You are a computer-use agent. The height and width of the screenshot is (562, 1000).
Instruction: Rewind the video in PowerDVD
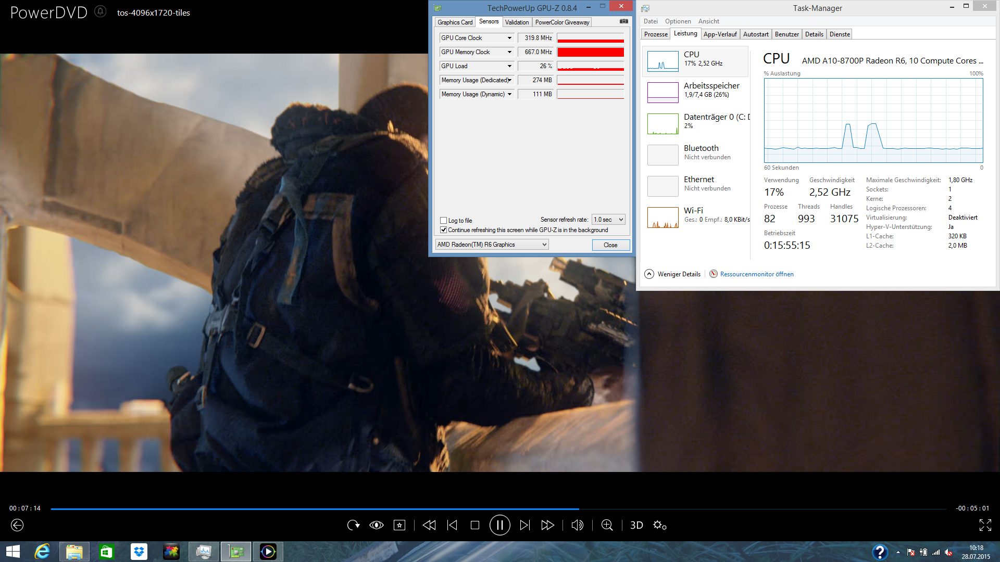click(x=429, y=525)
